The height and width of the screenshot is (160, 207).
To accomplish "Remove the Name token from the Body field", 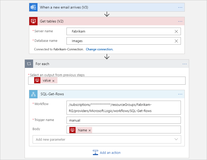I will pos(90,130).
